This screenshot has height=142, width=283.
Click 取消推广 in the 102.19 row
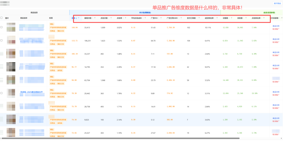click(276, 55)
